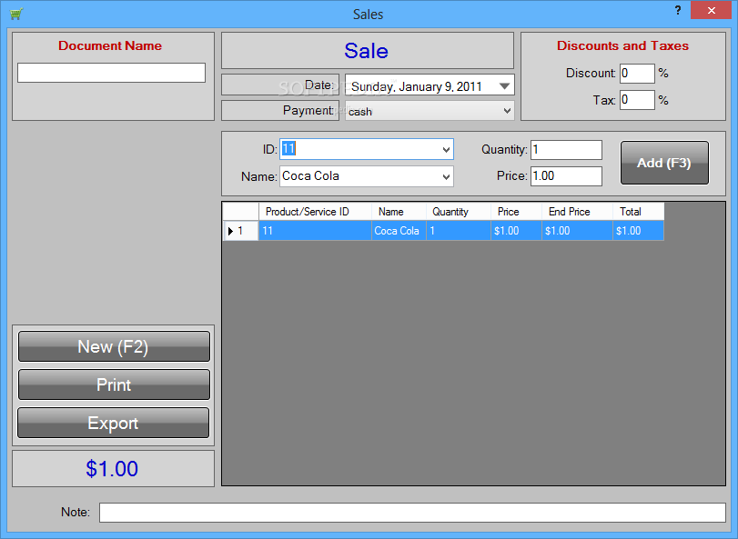Click the Document Name input field

[112, 73]
